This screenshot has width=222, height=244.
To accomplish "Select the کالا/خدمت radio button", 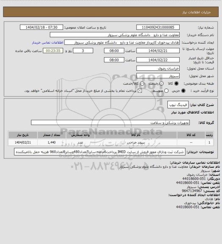I will (142, 83).
